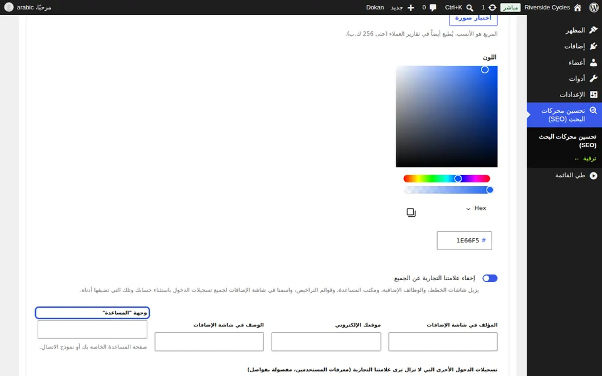The height and width of the screenshot is (376, 602).
Task: Click the updates refresh icon
Action: 492,8
